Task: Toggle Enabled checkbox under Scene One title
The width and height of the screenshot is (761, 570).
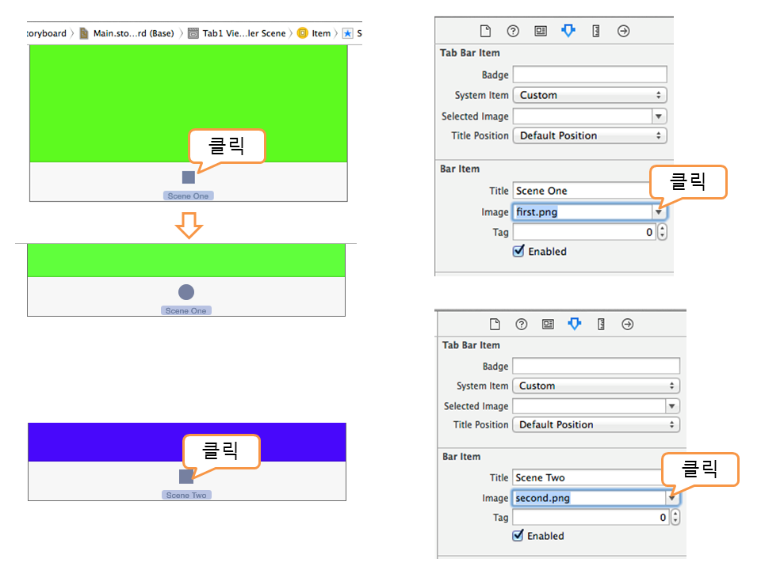Action: click(519, 251)
